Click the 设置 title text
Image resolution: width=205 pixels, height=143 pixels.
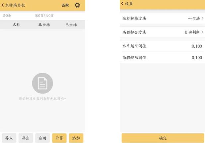(129, 4)
